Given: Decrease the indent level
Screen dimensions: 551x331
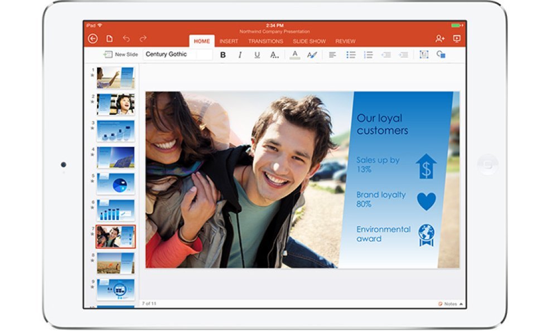Looking at the screenshot, I should coord(386,55).
